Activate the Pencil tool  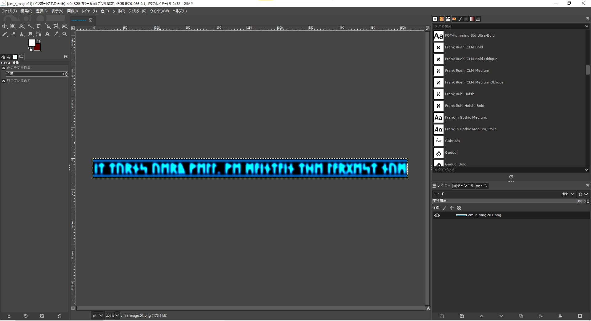point(4,34)
